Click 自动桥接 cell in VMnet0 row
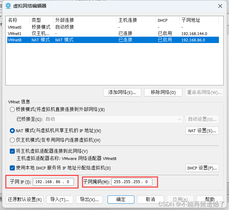 (x=65, y=27)
